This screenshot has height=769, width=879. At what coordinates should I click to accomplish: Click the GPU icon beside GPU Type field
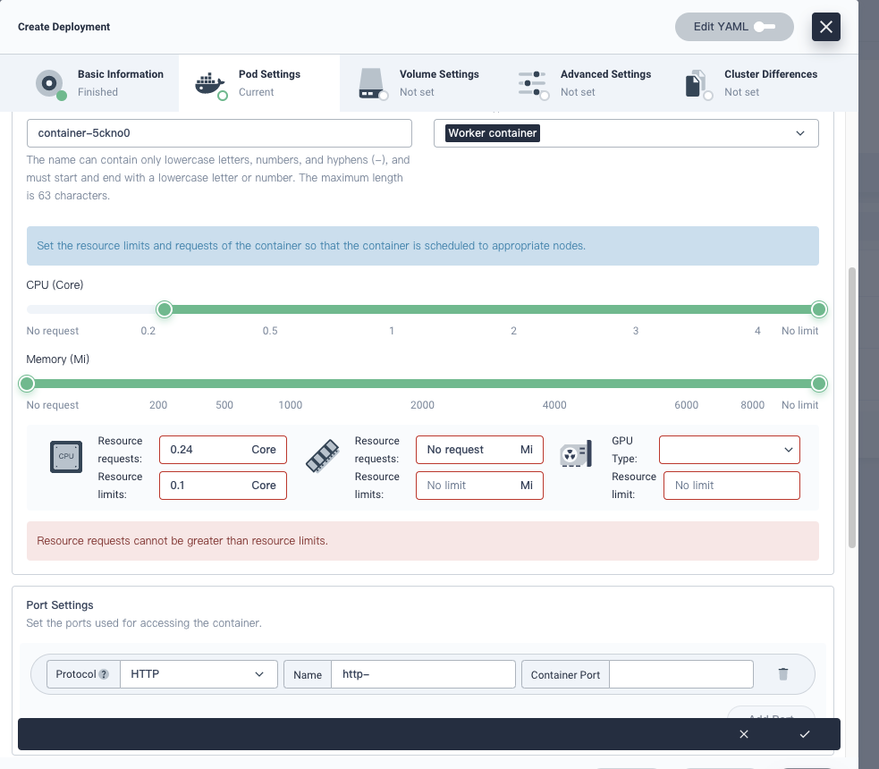tap(576, 453)
